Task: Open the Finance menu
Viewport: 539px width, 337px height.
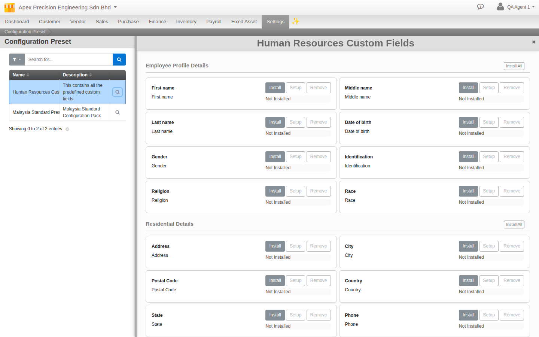Action: pos(157,22)
